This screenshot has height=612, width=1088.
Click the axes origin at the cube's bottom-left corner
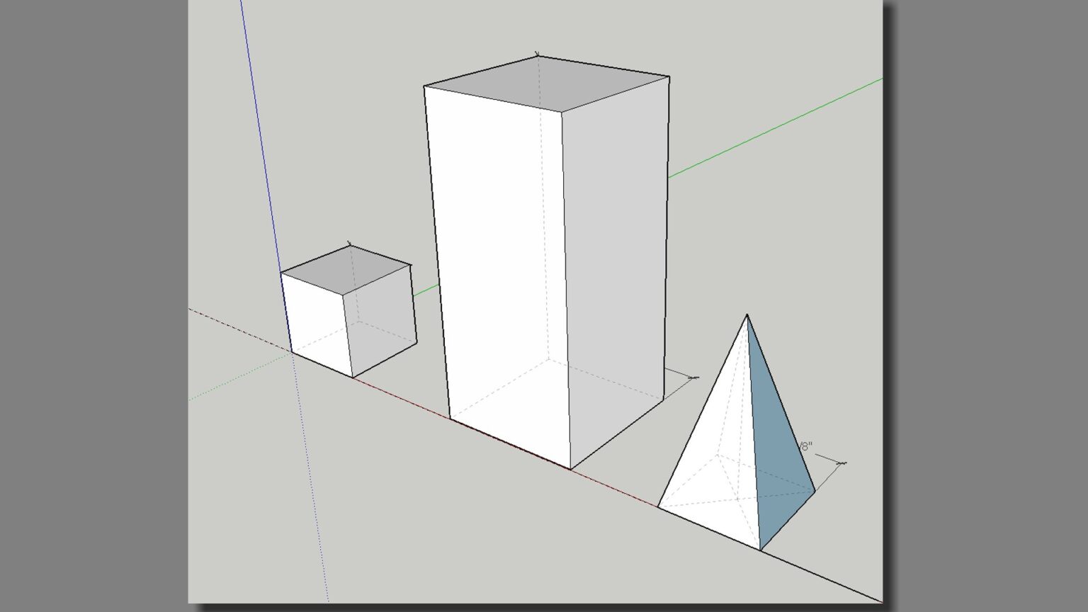291,352
